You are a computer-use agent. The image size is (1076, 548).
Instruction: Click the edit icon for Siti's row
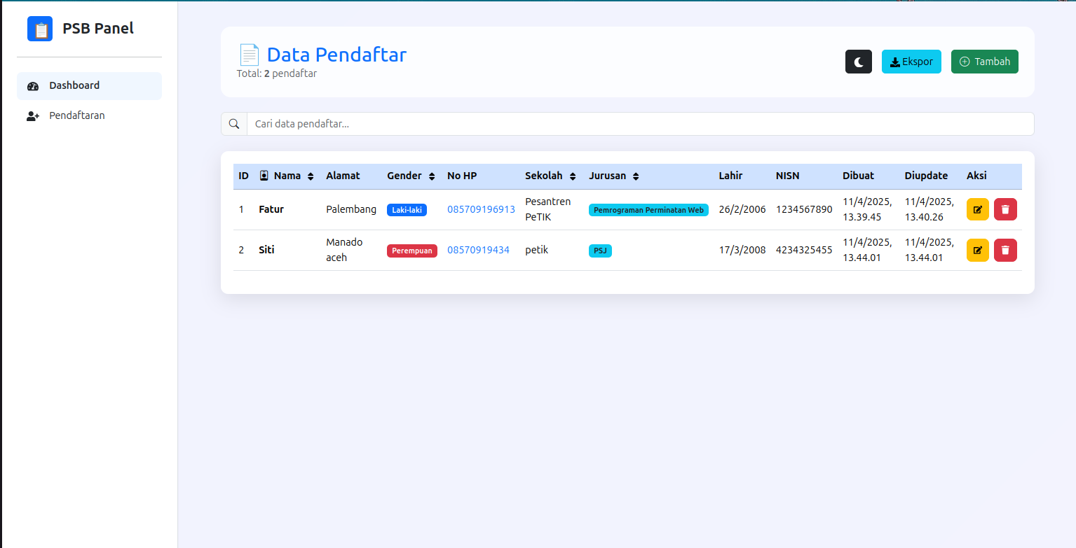point(977,250)
